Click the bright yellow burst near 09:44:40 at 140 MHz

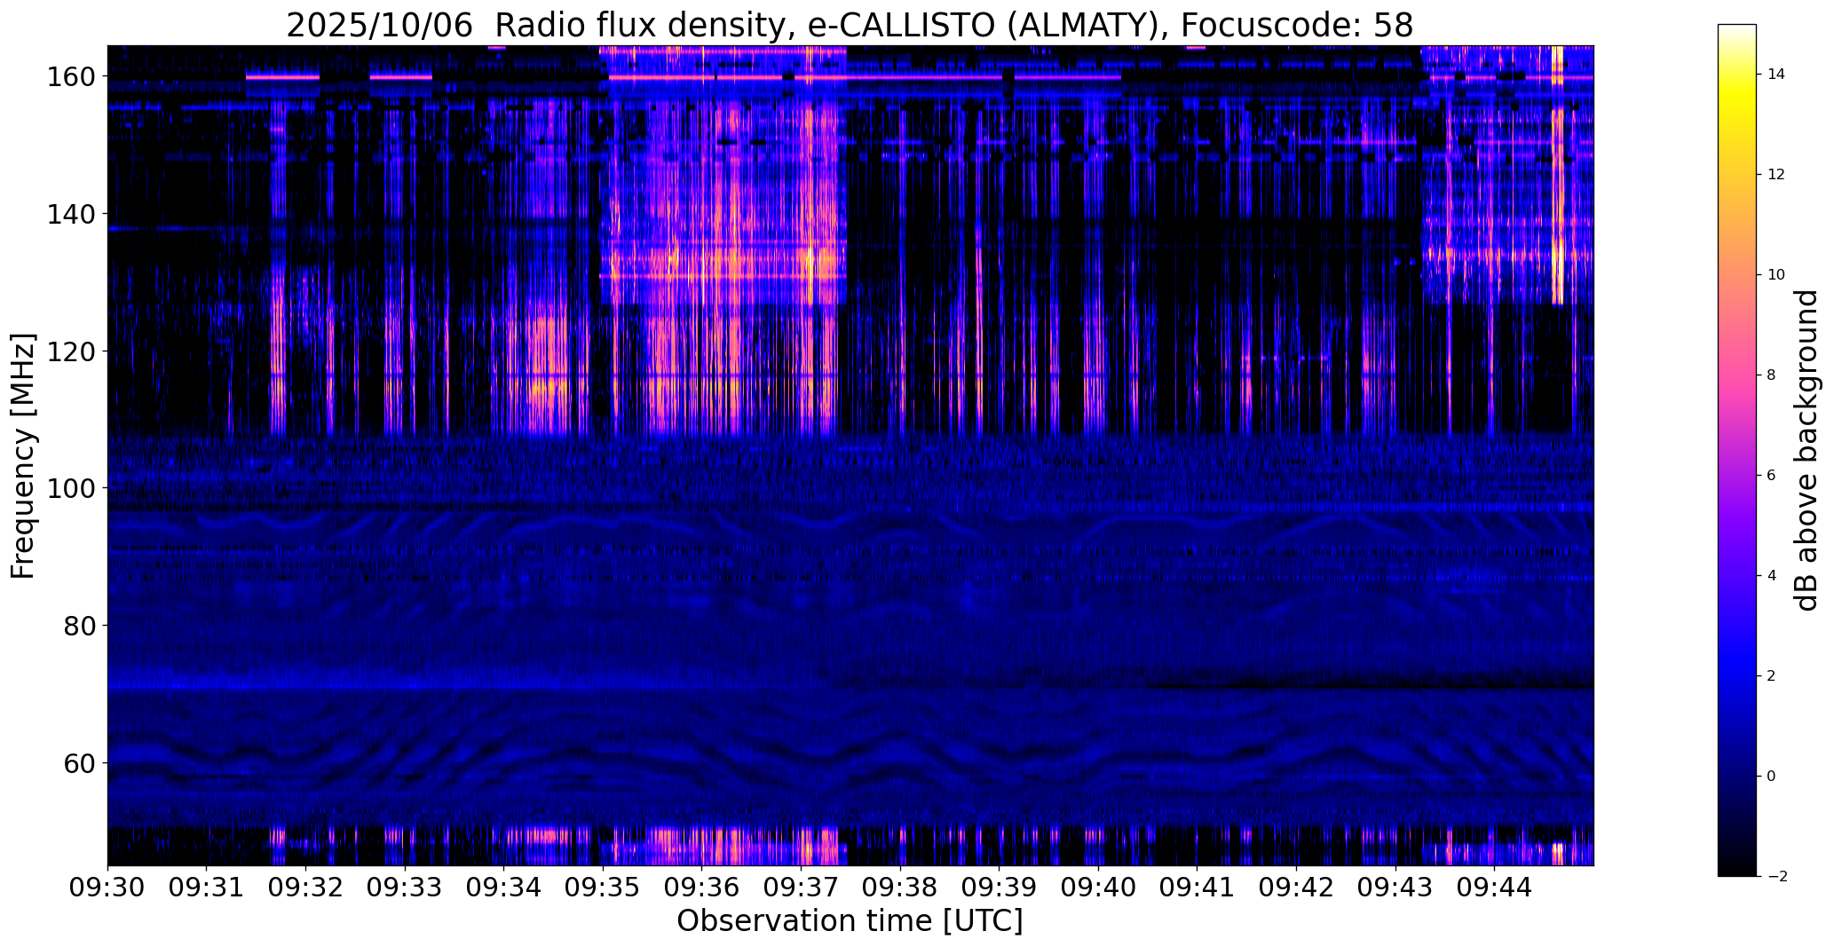[x=1557, y=214]
